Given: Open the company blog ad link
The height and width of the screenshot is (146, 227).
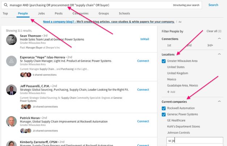Looking at the screenshot, I should tap(109, 22).
